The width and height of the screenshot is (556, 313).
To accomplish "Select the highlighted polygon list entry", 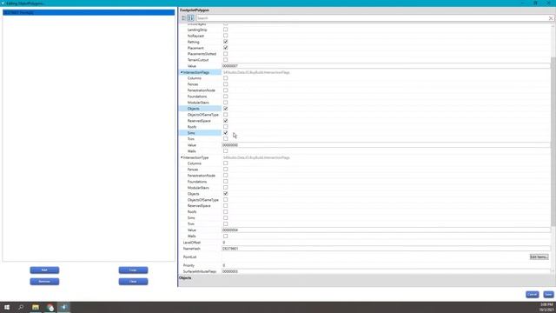I will [89, 12].
